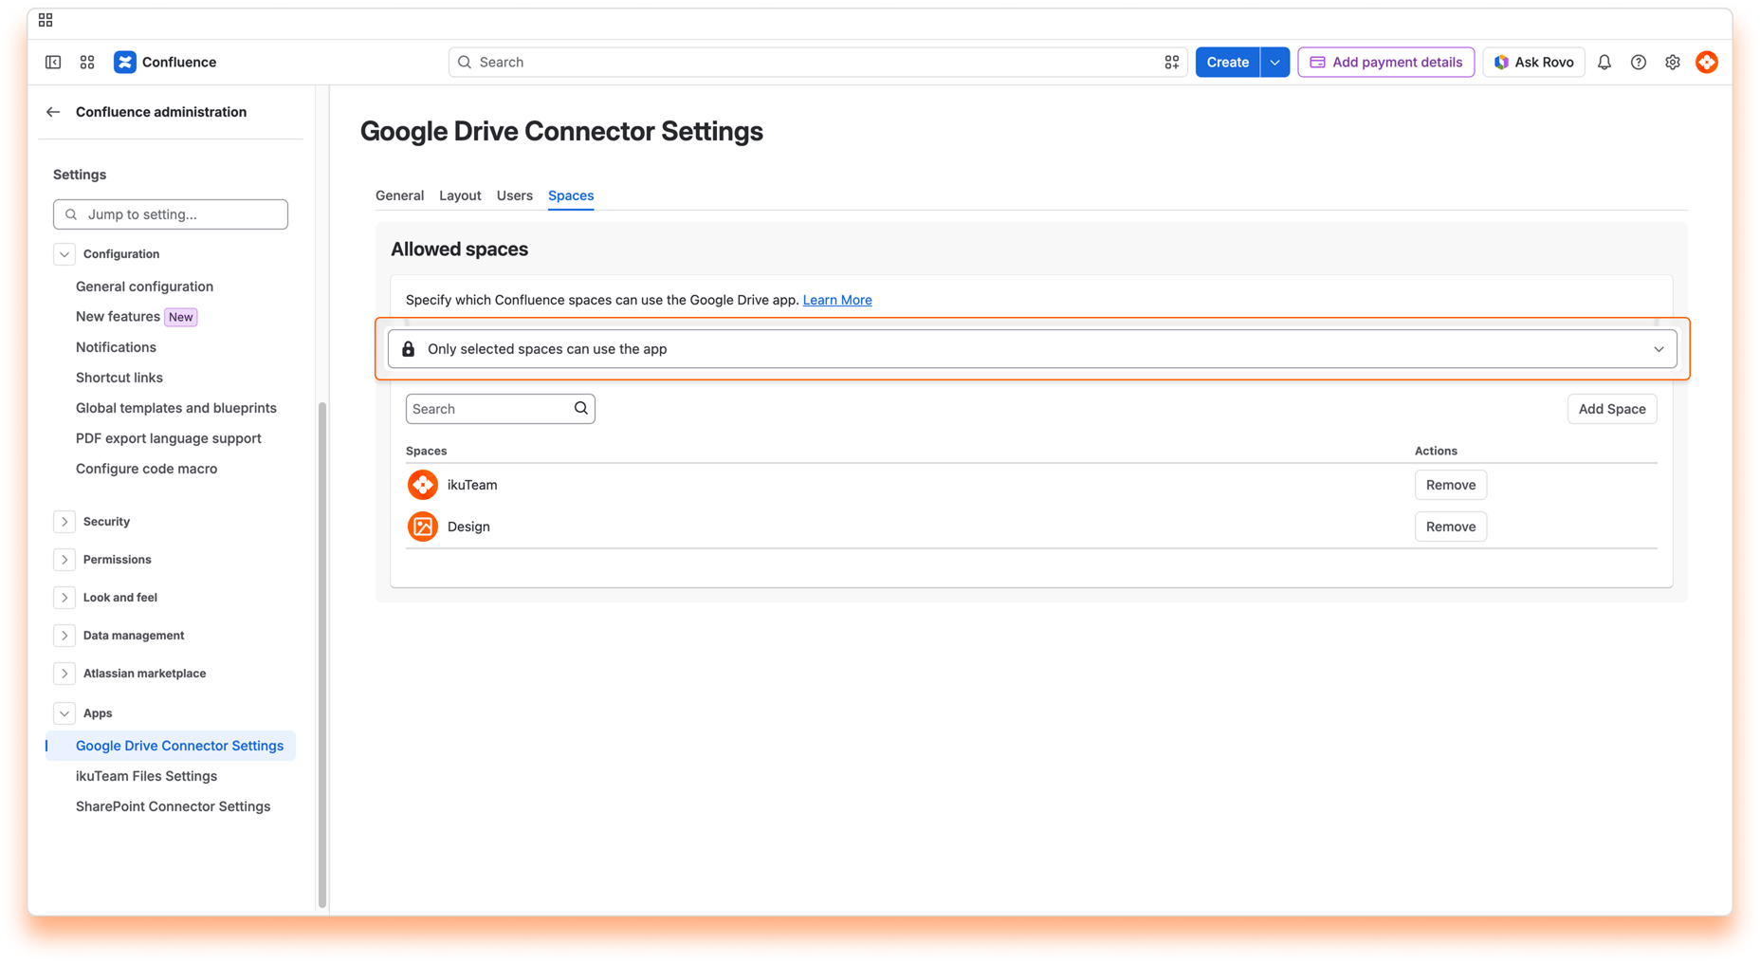The width and height of the screenshot is (1760, 962).
Task: Expand the Security section
Action: coord(64,522)
